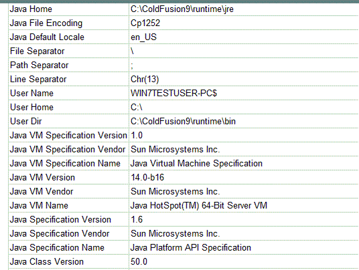Click the value '50.0'

coord(139,262)
